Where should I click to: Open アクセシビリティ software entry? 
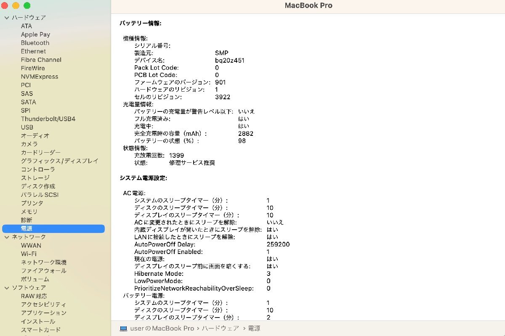pos(43,304)
